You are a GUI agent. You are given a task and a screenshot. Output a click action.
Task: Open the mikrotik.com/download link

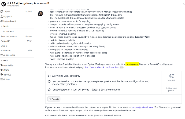(x=102, y=67)
